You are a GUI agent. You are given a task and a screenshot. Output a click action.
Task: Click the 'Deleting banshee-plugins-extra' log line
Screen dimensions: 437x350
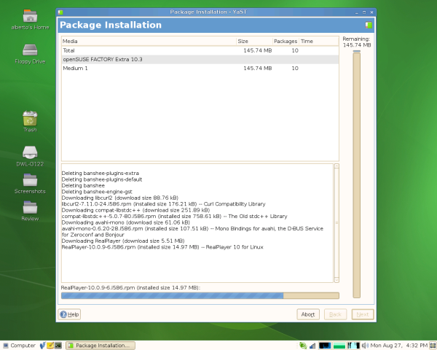pos(100,174)
